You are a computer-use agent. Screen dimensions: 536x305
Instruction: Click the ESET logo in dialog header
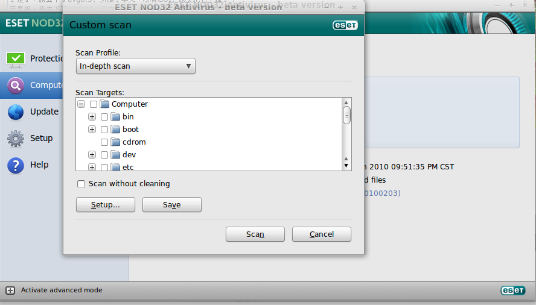click(345, 25)
